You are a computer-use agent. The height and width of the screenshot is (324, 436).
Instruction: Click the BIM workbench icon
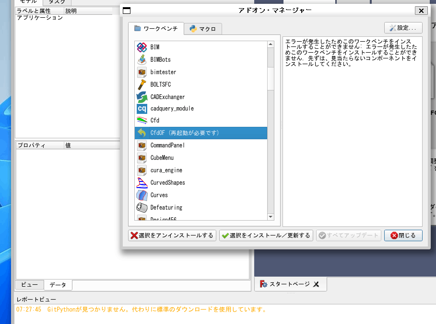[142, 47]
